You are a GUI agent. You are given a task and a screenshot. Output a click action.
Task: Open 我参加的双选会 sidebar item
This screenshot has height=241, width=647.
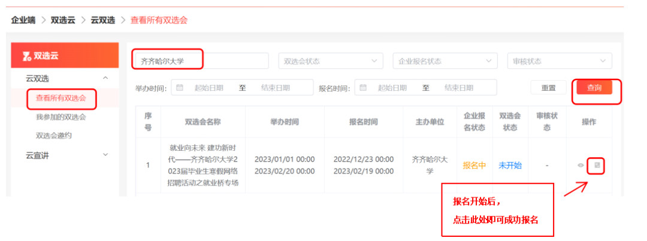coord(61,117)
